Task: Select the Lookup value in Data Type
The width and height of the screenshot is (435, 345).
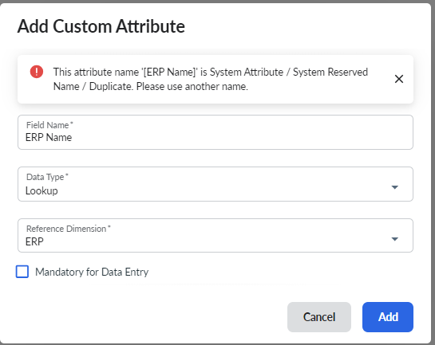Action: tap(42, 190)
